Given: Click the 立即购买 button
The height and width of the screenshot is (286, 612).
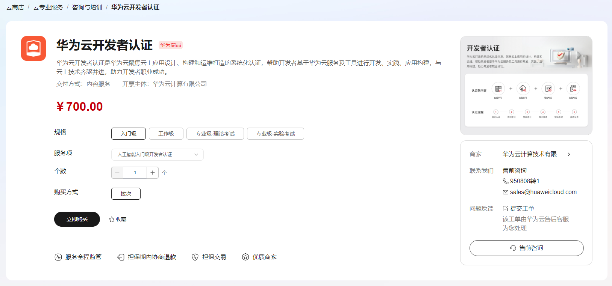Looking at the screenshot, I should coord(77,219).
